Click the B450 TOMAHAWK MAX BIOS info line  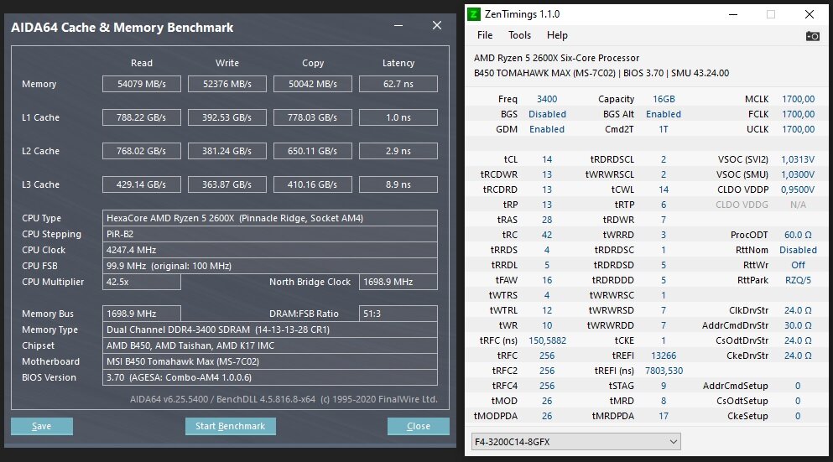click(x=601, y=73)
